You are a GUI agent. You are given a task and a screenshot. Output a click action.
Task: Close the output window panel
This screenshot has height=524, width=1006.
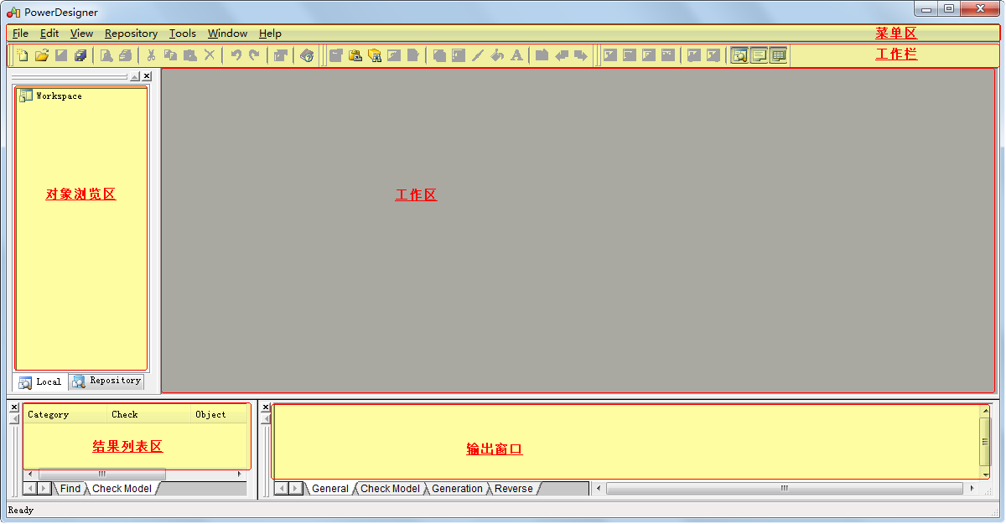(x=266, y=408)
